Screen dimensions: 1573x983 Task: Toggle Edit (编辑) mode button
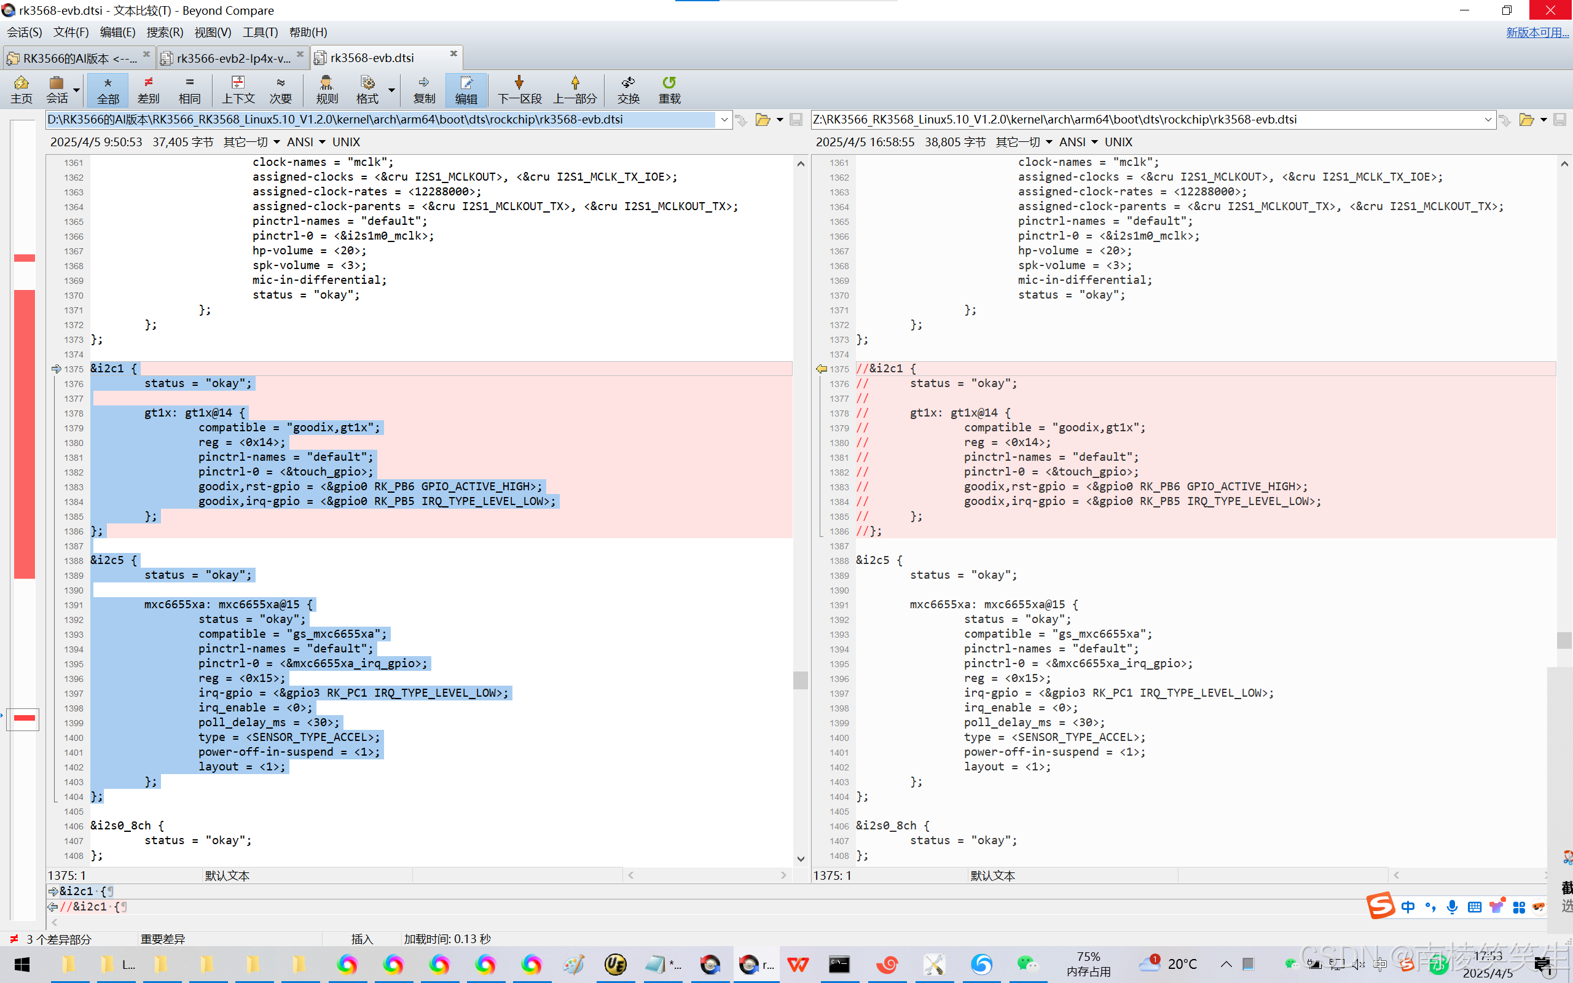(465, 90)
